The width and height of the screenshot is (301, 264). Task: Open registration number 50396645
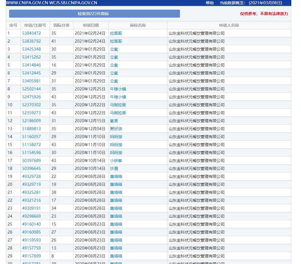[x=32, y=169]
